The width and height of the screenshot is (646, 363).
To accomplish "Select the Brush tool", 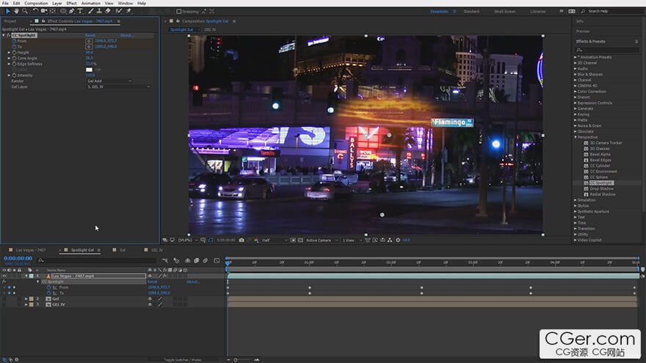I will pyautogui.click(x=91, y=11).
